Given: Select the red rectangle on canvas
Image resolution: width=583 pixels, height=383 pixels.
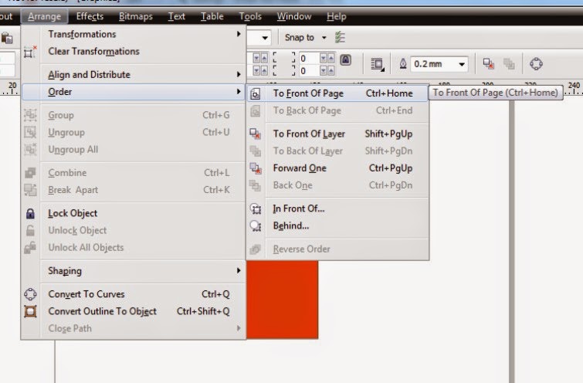Looking at the screenshot, I should pos(282,300).
